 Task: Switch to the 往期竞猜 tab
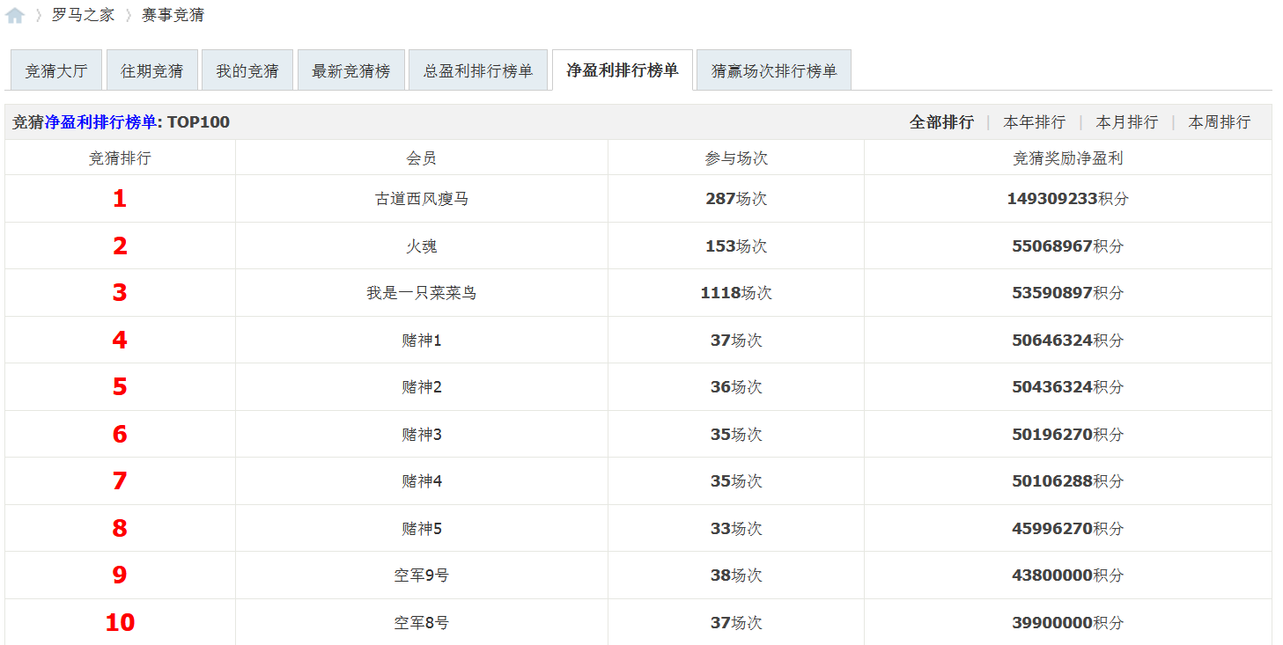(x=151, y=71)
